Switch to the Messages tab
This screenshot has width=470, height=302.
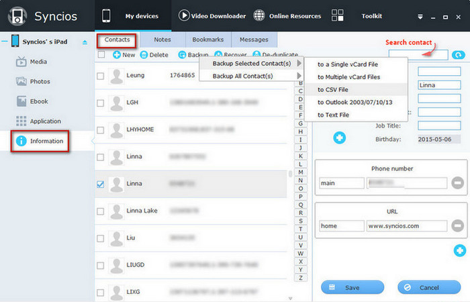click(254, 40)
